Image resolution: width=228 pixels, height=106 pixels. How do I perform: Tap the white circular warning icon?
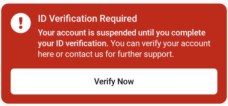(21, 23)
